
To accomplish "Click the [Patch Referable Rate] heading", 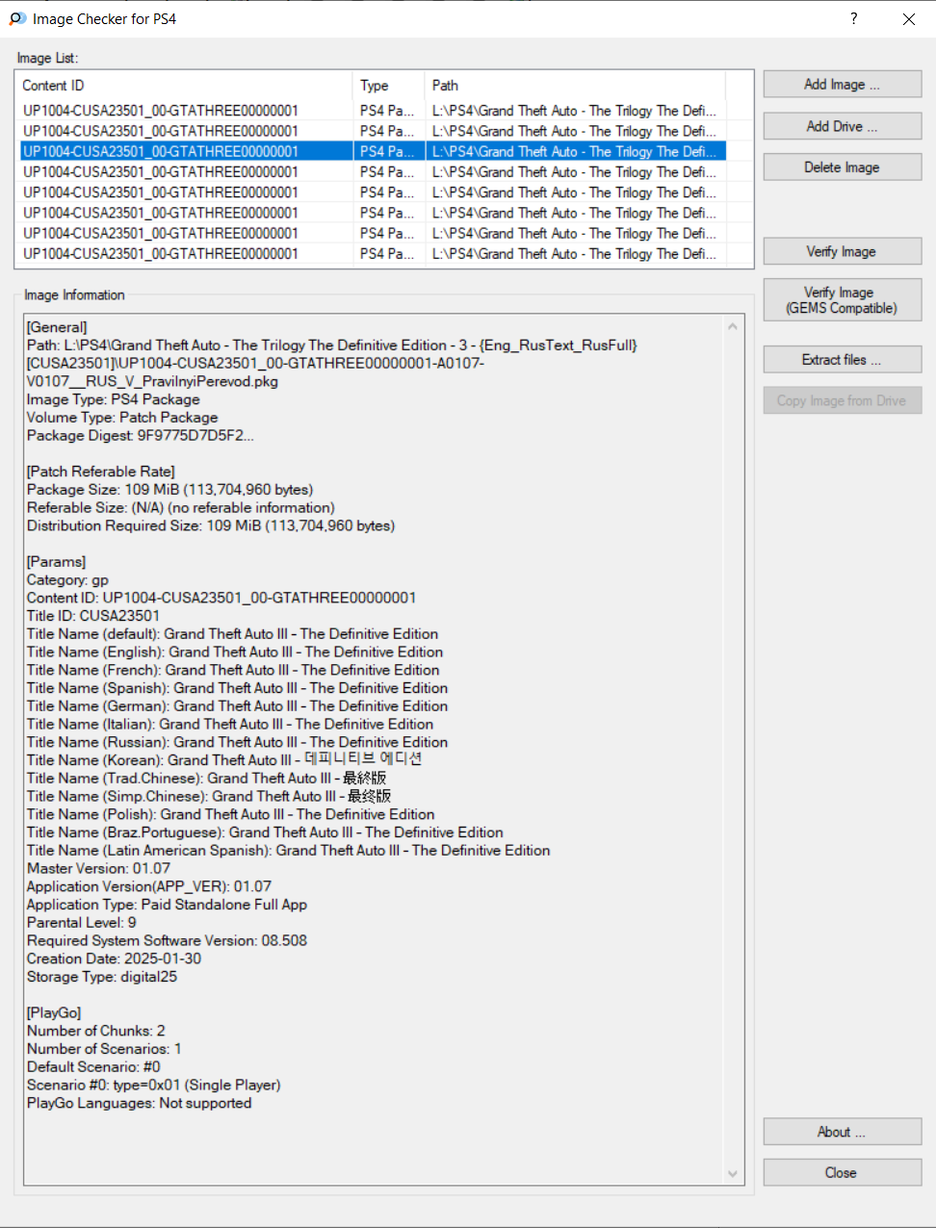I will coord(101,472).
